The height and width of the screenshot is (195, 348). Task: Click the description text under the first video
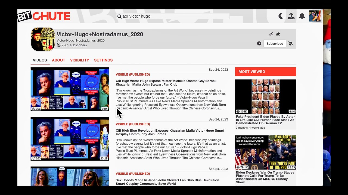pyautogui.click(x=171, y=99)
